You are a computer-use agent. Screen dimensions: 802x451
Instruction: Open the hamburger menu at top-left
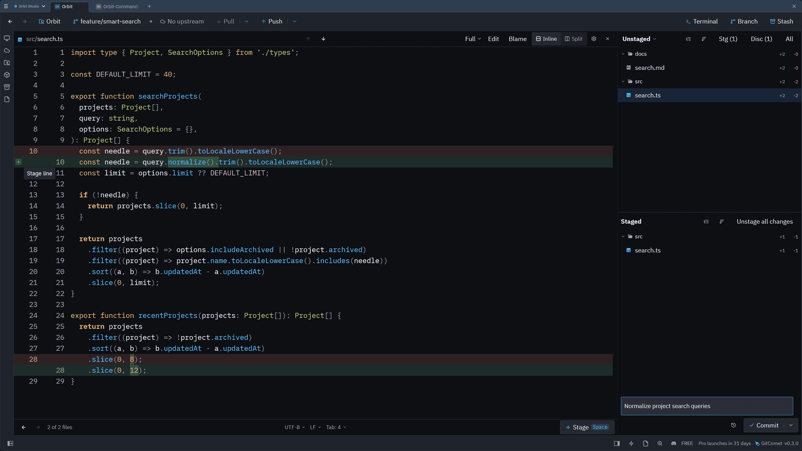tap(6, 6)
